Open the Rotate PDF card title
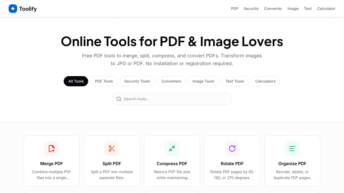 coord(232,164)
